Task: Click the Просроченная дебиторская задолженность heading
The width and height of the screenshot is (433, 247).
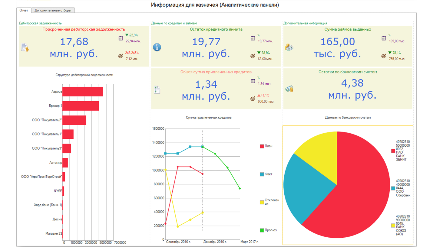Action: (x=84, y=29)
